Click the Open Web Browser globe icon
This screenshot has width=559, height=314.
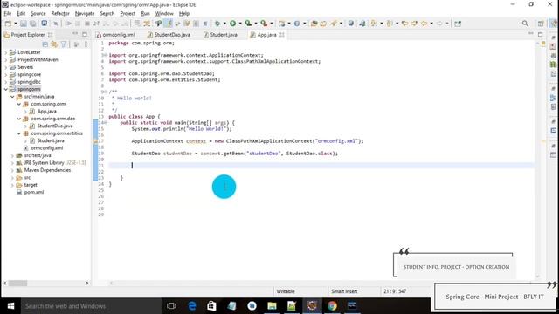click(351, 24)
